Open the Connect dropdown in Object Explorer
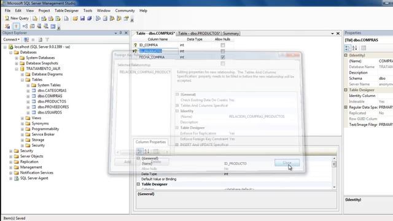Screen dimensions: 393x221 pyautogui.click(x=11, y=39)
